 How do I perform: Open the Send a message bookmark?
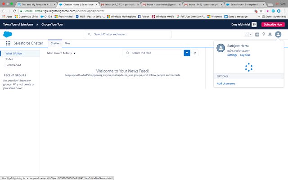(236, 17)
